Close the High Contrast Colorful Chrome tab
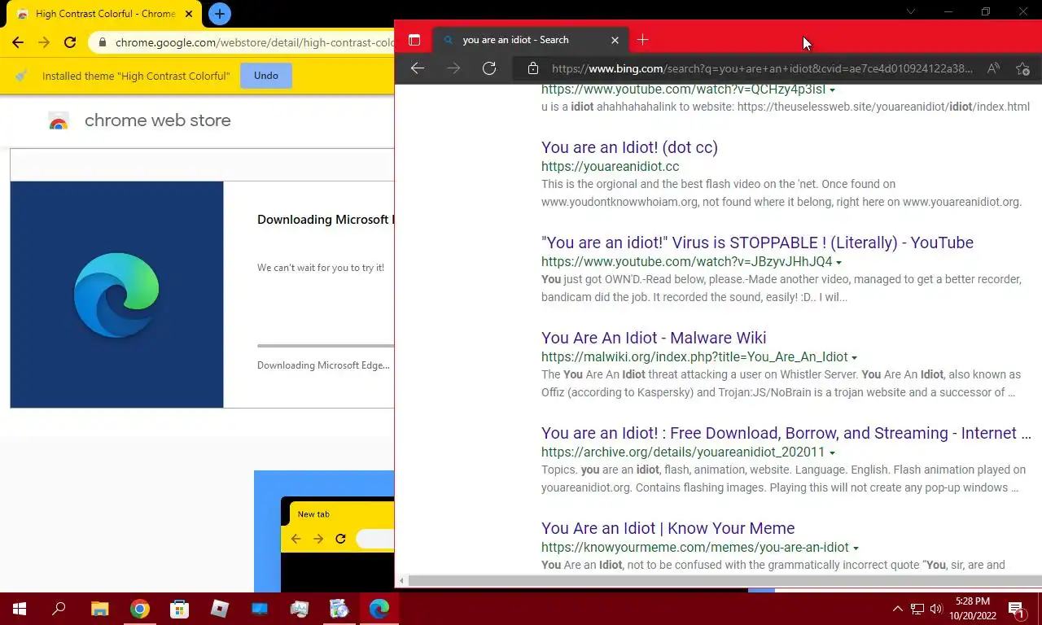This screenshot has width=1042, height=625. pos(190,14)
